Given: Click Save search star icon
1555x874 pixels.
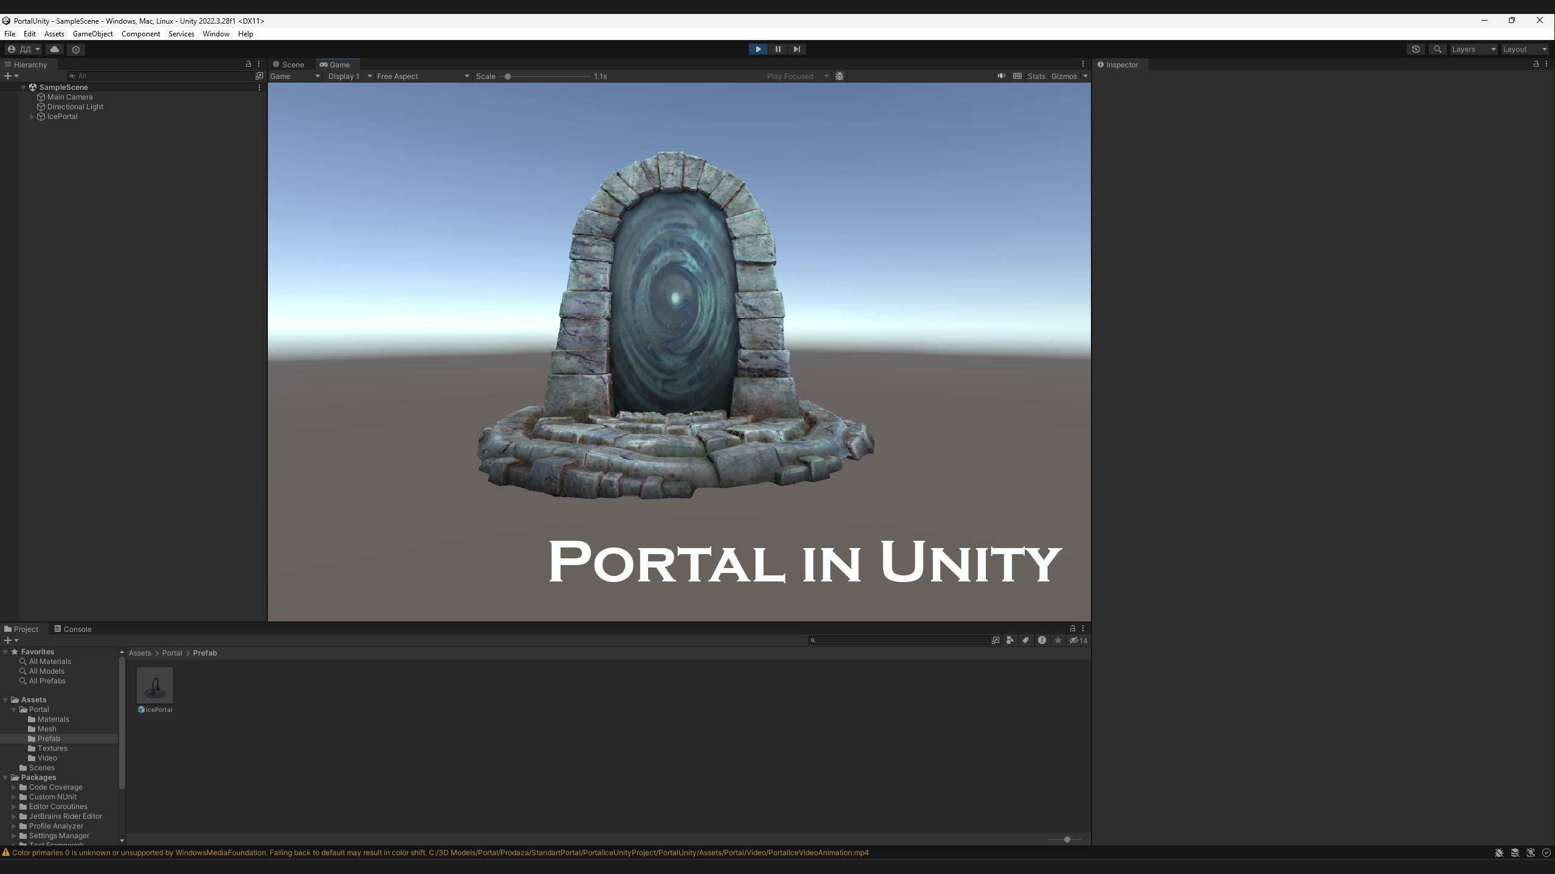Looking at the screenshot, I should point(1058,640).
